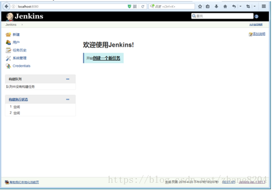Click the Jenkins title in the header
The image size is (273, 190).
29,16
